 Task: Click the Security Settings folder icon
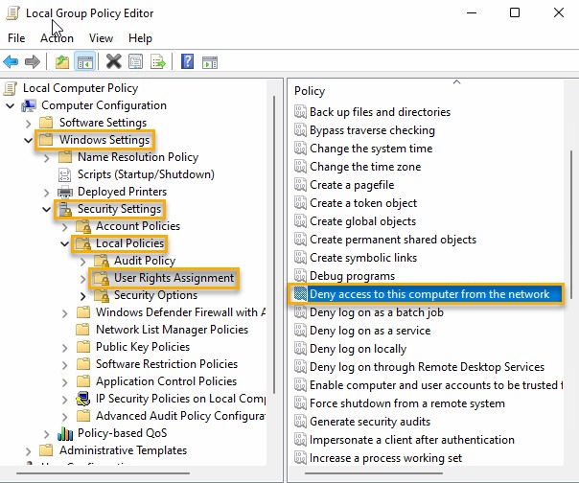click(x=65, y=209)
